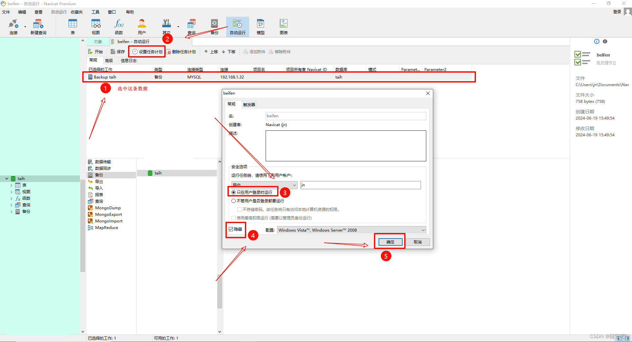
Task: Click 取消 to cancel the dialog
Action: [418, 242]
